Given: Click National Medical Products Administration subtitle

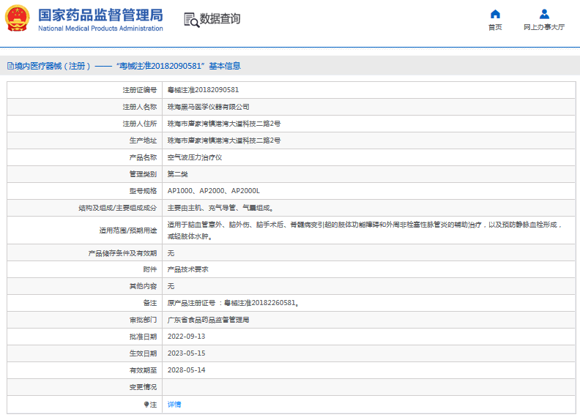Looking at the screenshot, I should point(100,29).
